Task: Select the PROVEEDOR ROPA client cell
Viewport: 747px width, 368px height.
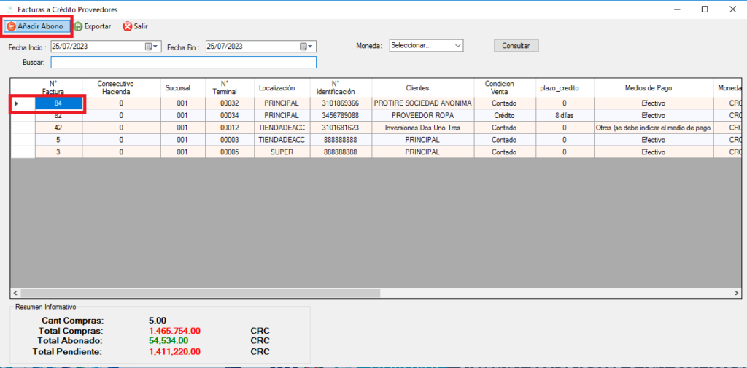Action: pos(422,115)
